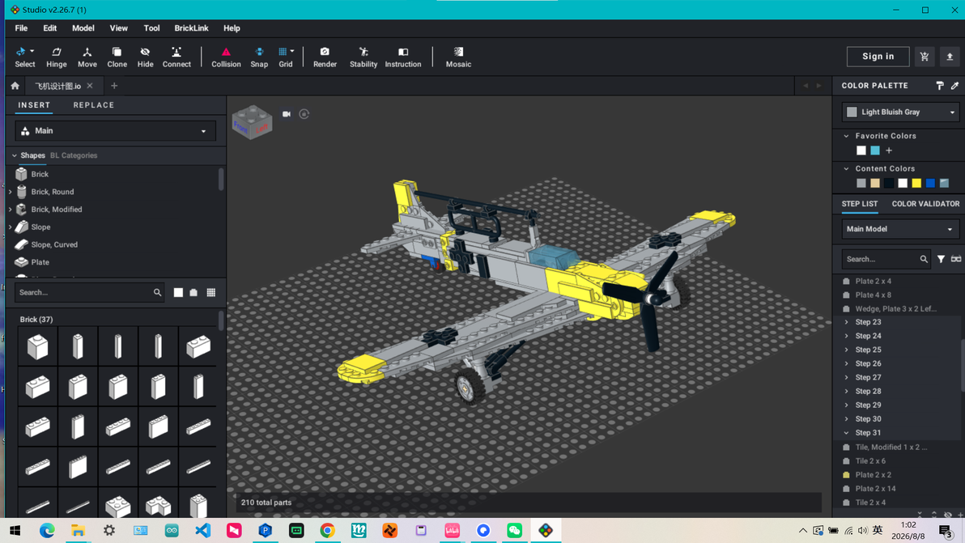Viewport: 965px width, 543px height.
Task: Open the Windows Start menu
Action: [x=15, y=531]
